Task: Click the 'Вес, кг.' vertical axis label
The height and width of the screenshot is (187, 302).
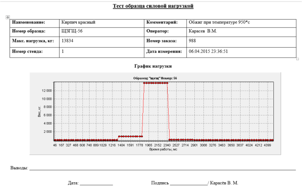Action: point(39,111)
